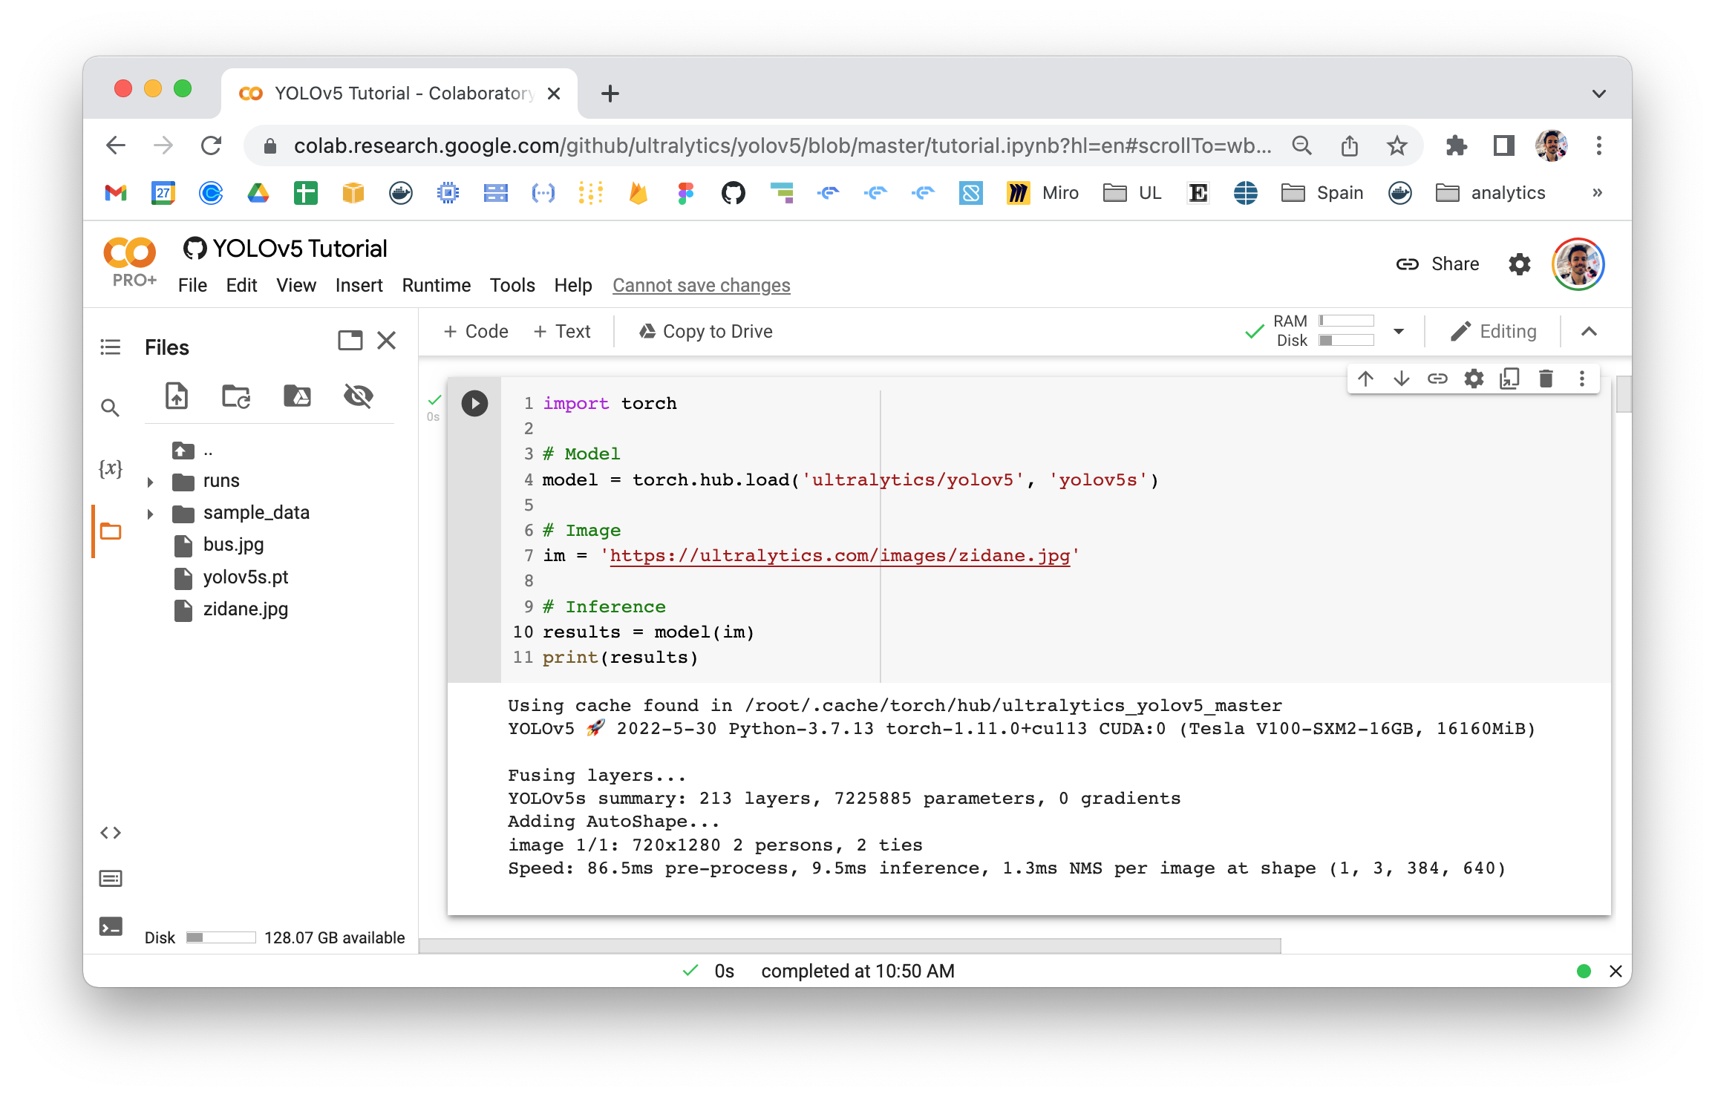1715x1097 pixels.
Task: Mount Google Drive in the Files panel
Action: pos(296,396)
